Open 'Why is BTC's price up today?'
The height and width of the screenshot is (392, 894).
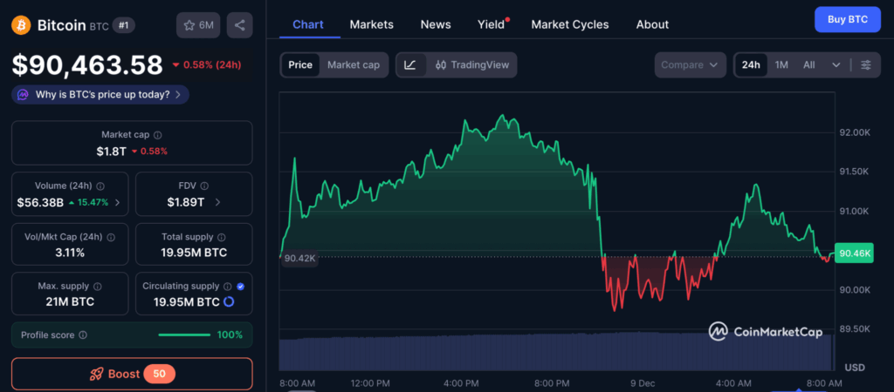pyautogui.click(x=100, y=94)
